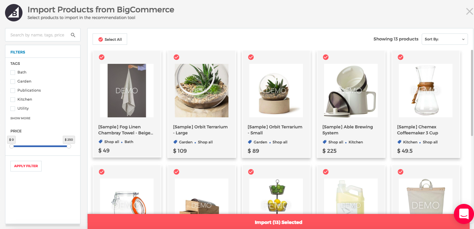
Task: Deselect the Orbit Terrarium Large checkmark
Action: (176, 57)
